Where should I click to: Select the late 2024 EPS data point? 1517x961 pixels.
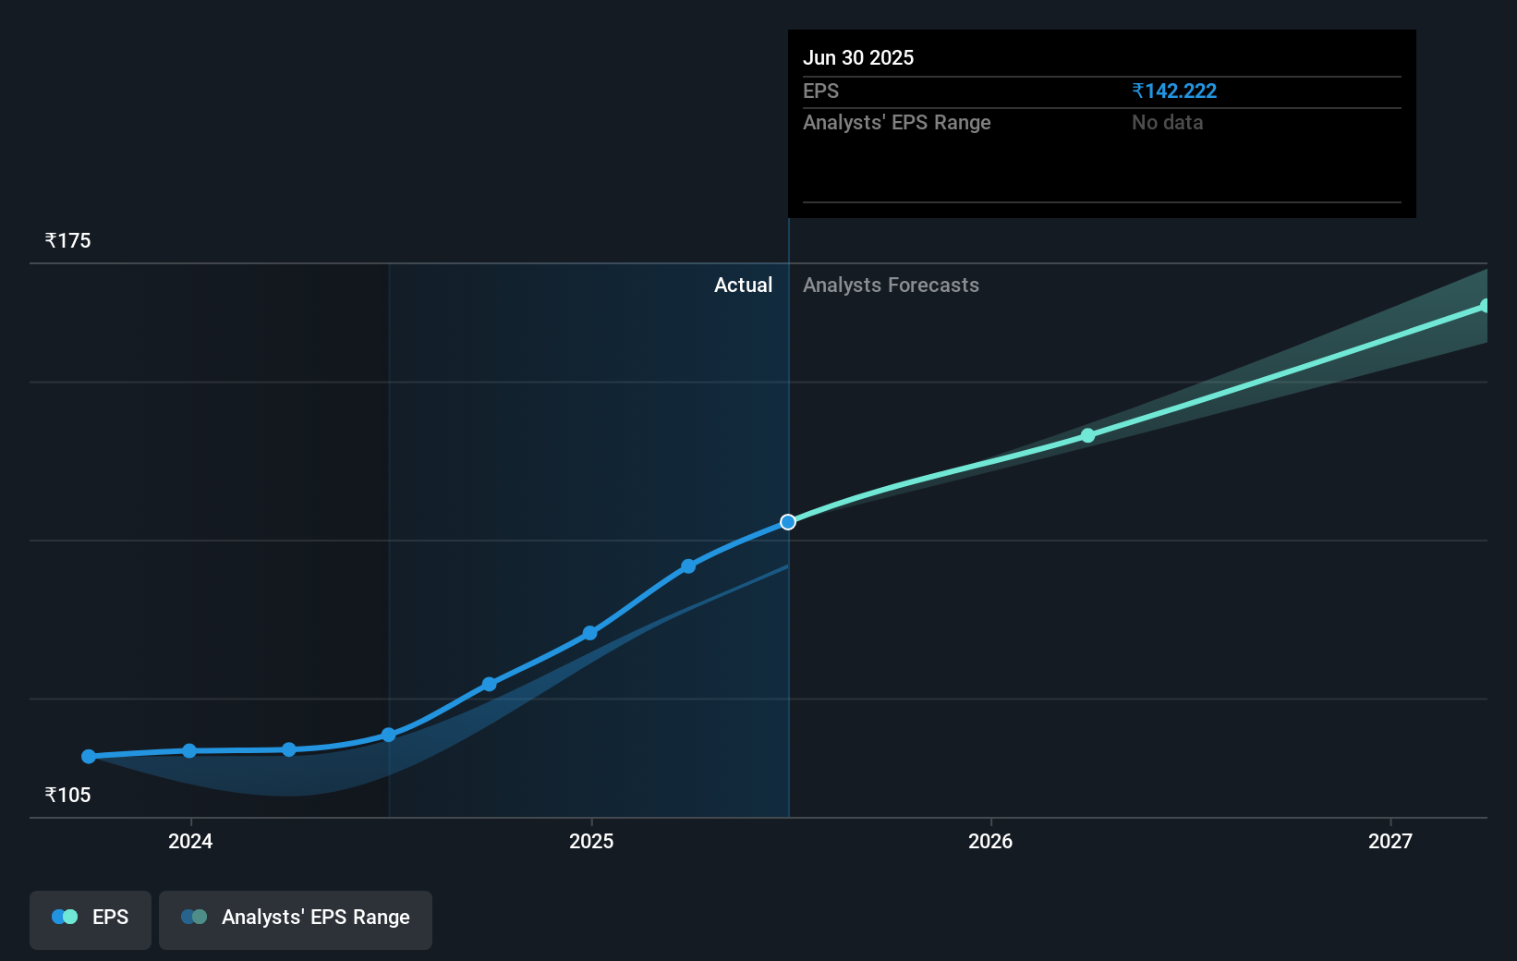coord(490,684)
